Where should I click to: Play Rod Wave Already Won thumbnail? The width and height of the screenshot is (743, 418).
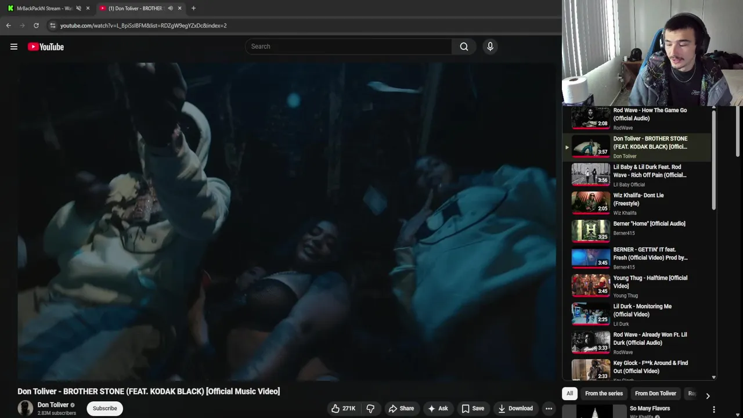[x=590, y=343]
